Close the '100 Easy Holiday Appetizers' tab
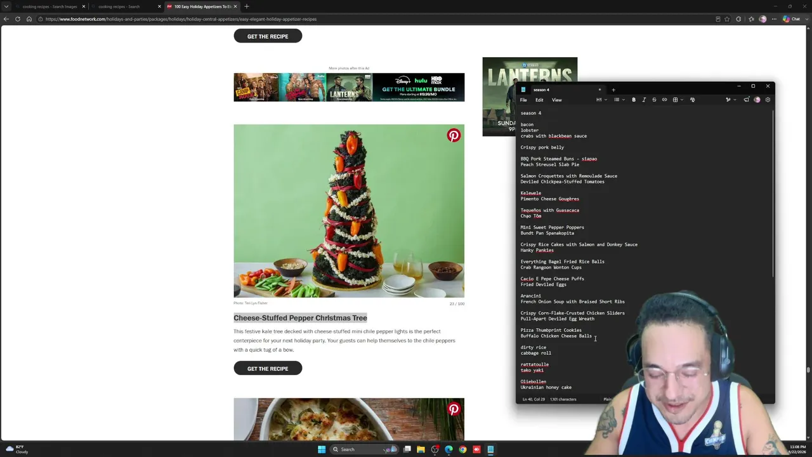The width and height of the screenshot is (812, 457). tap(235, 6)
